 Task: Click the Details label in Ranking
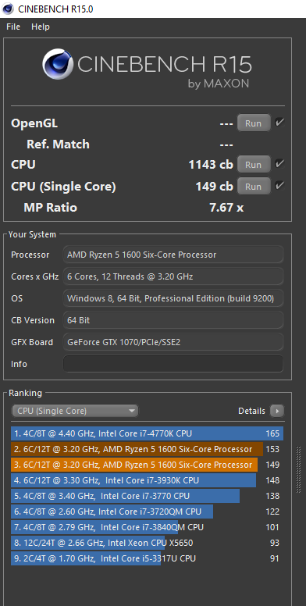point(251,411)
